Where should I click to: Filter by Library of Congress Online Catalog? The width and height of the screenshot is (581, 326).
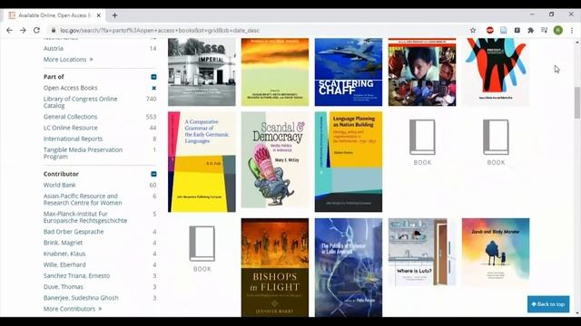[x=80, y=102]
